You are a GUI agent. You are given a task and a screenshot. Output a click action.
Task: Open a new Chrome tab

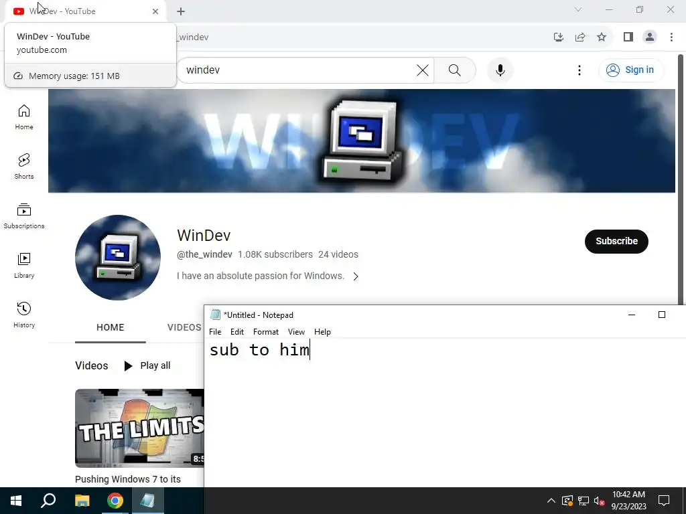181,11
